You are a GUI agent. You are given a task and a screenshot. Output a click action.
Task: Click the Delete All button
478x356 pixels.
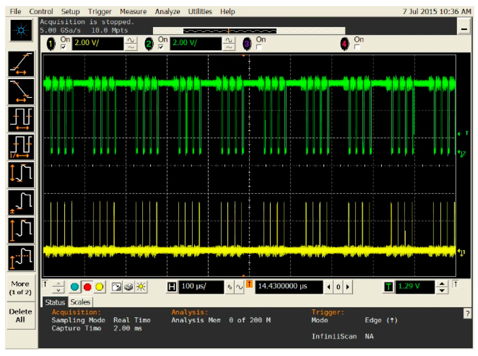pos(20,316)
